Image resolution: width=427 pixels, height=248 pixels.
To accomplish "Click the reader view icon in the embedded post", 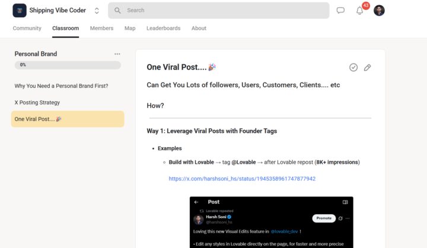I will [345, 202].
